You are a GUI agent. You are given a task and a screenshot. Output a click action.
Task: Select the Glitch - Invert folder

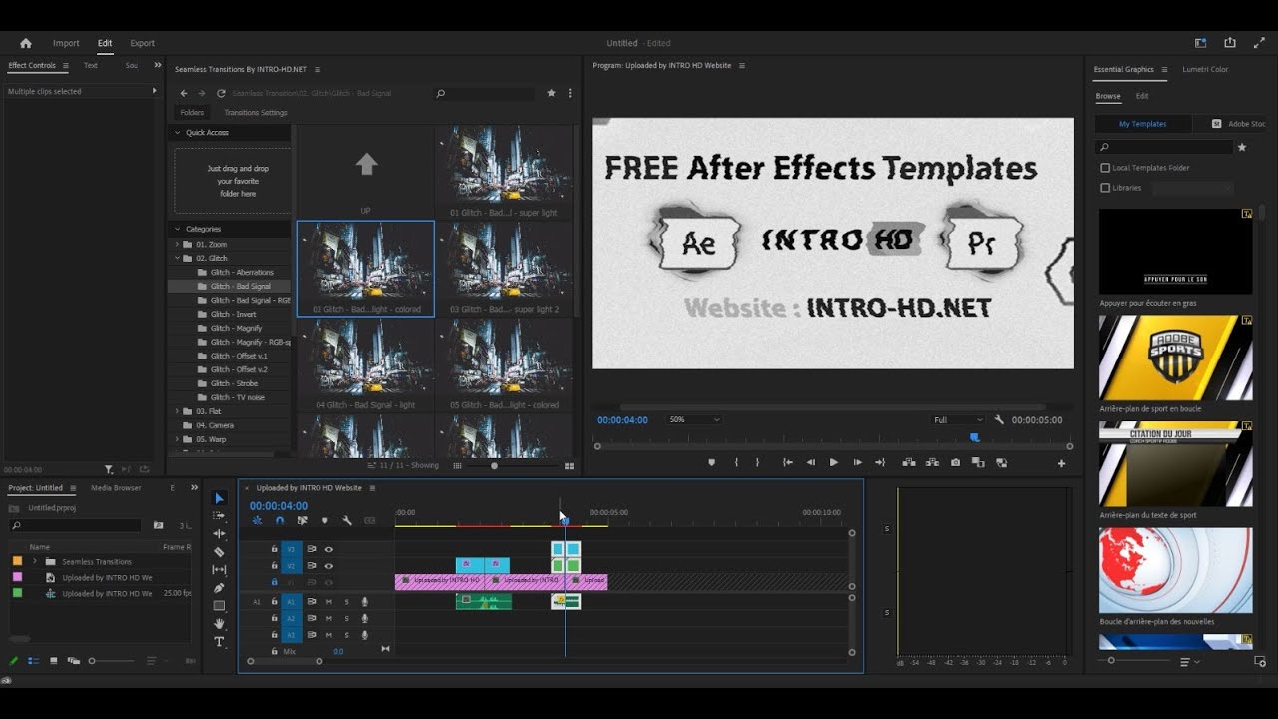coord(233,314)
